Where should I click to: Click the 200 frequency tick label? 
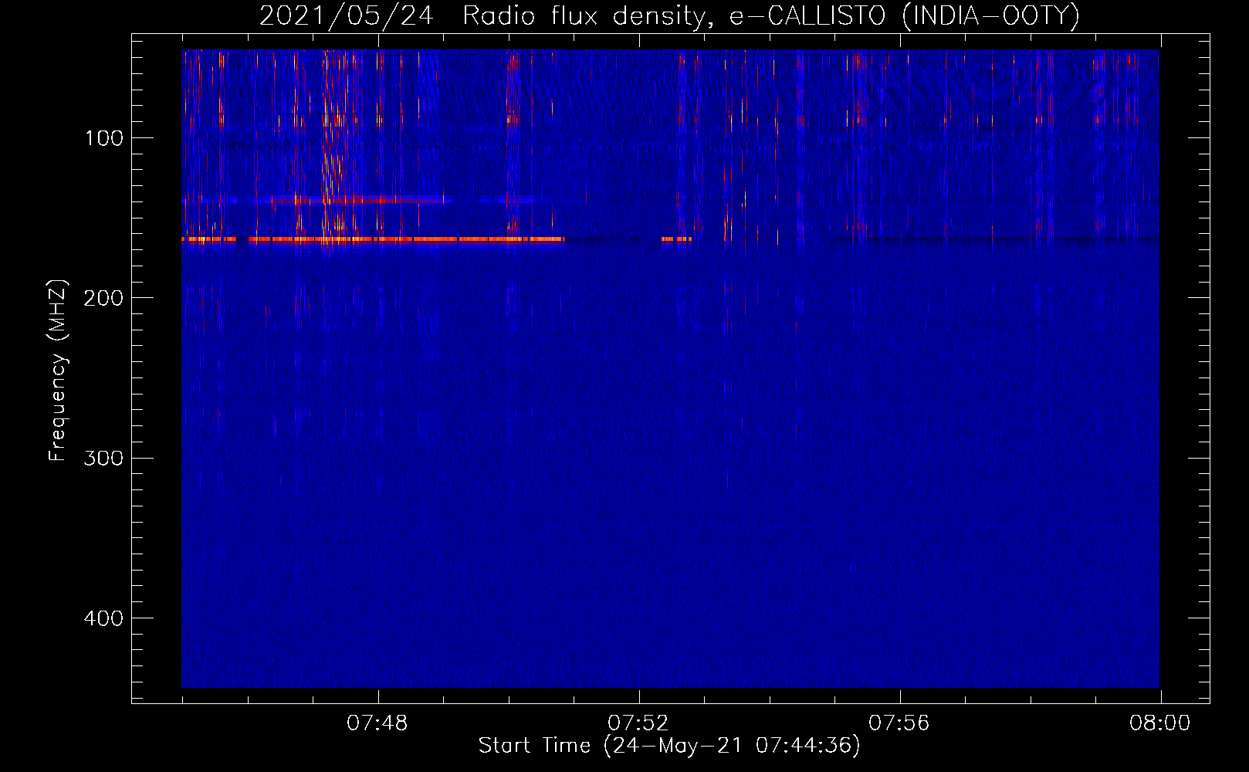103,298
